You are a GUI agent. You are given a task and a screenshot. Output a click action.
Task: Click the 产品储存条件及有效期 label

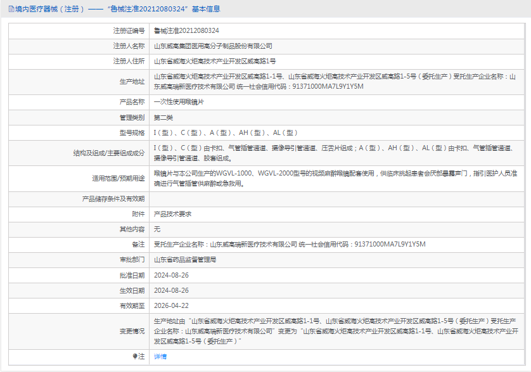pos(113,199)
